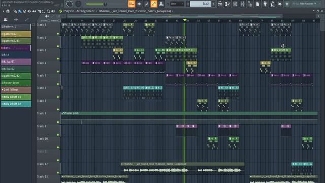Select the Paint brush tool

pos(20,11)
